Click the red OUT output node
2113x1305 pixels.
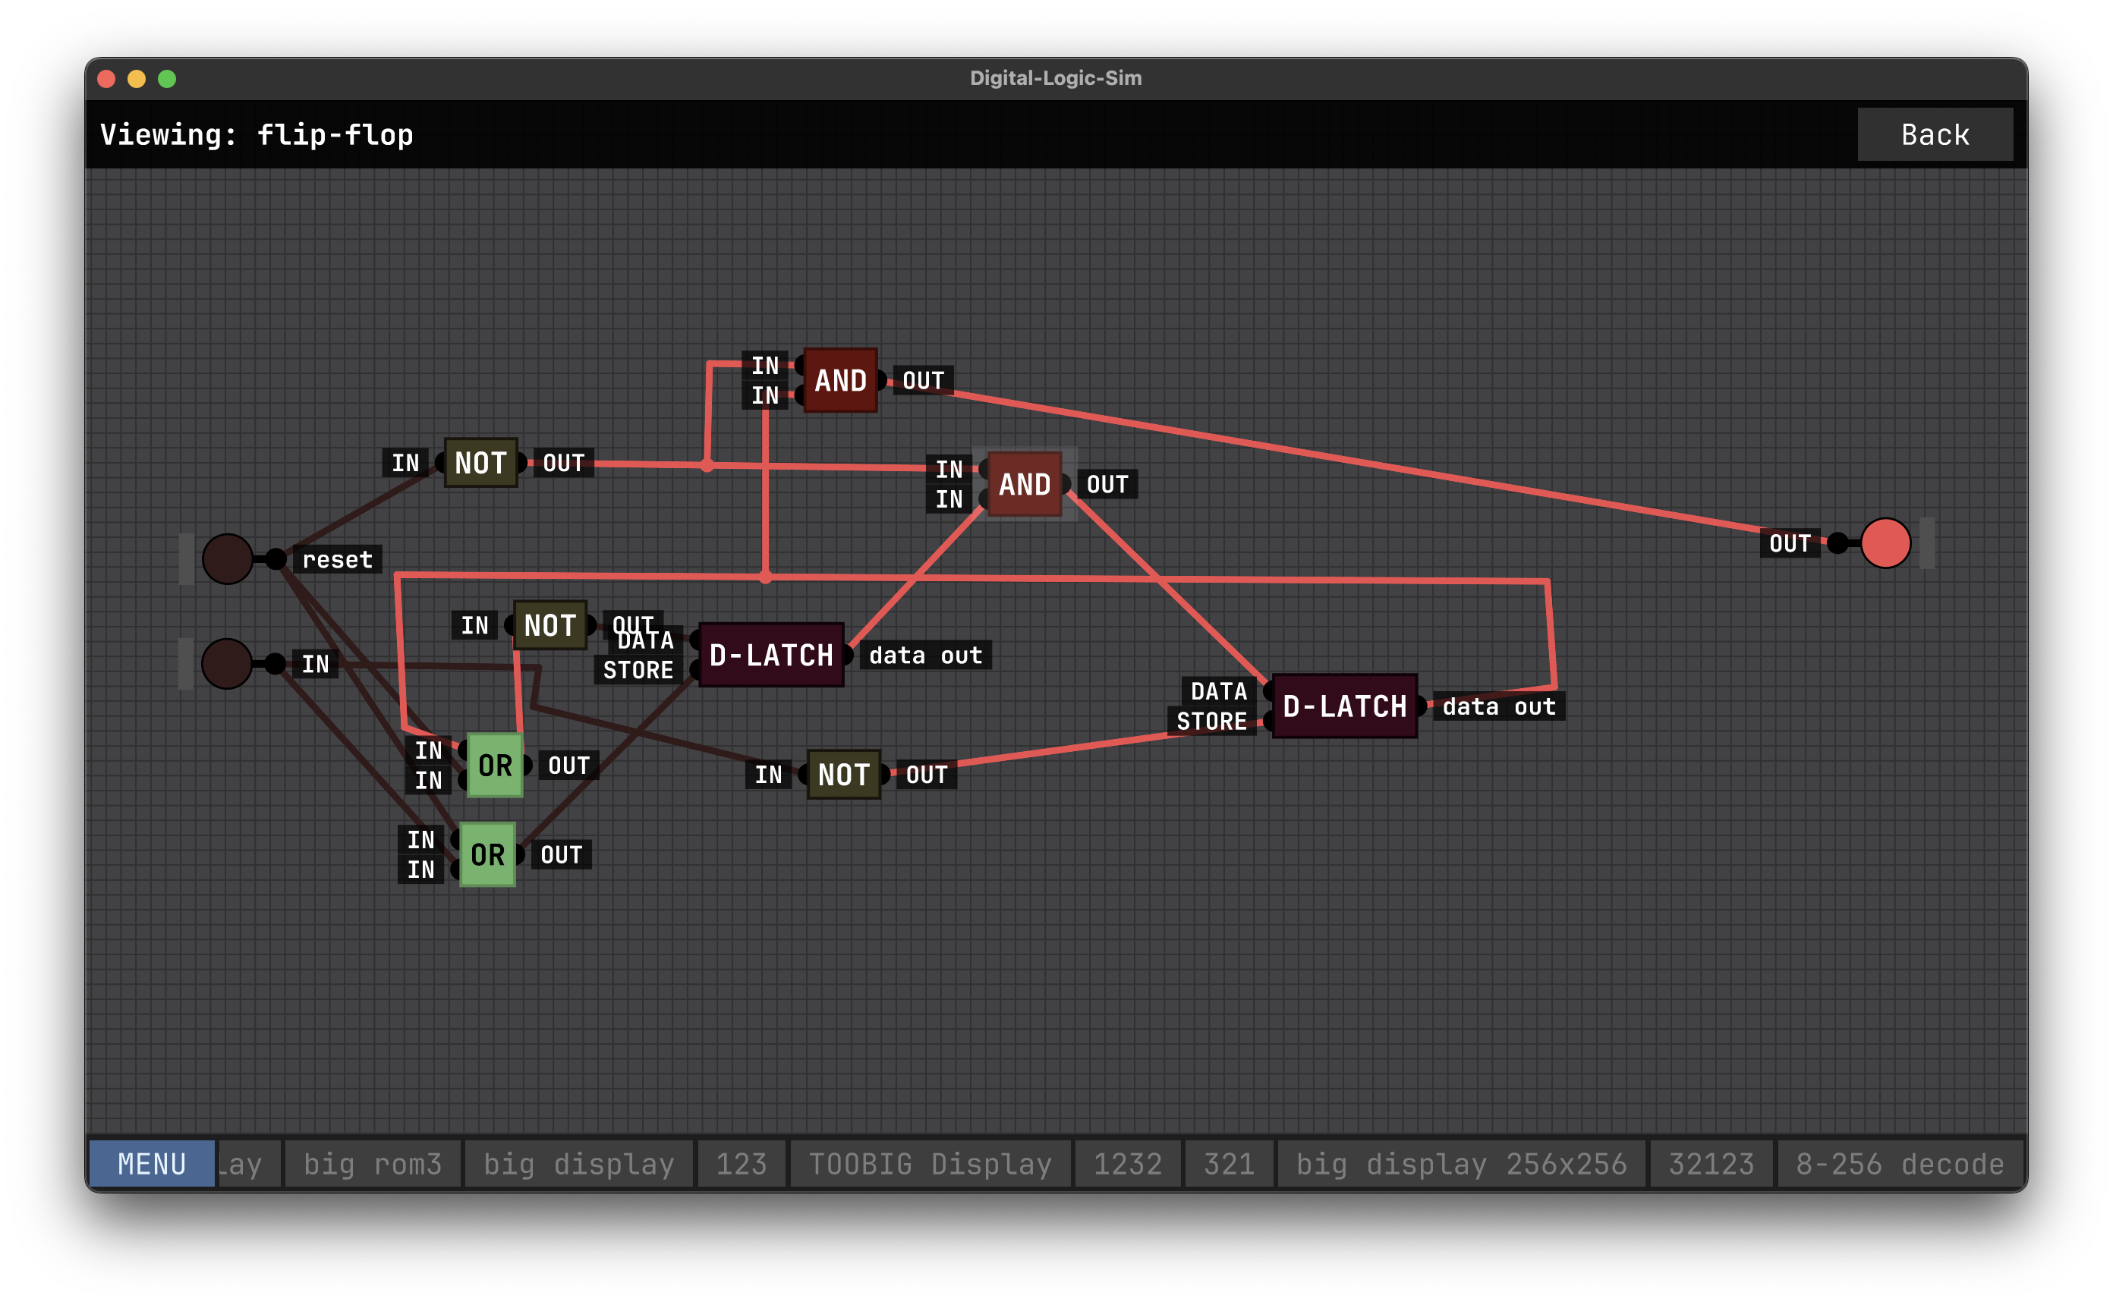1885,543
